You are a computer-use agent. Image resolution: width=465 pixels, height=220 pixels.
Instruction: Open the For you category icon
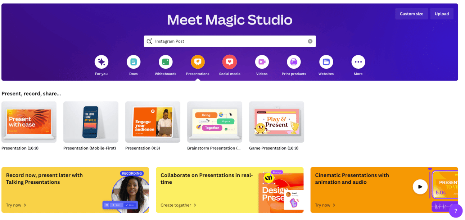(101, 62)
